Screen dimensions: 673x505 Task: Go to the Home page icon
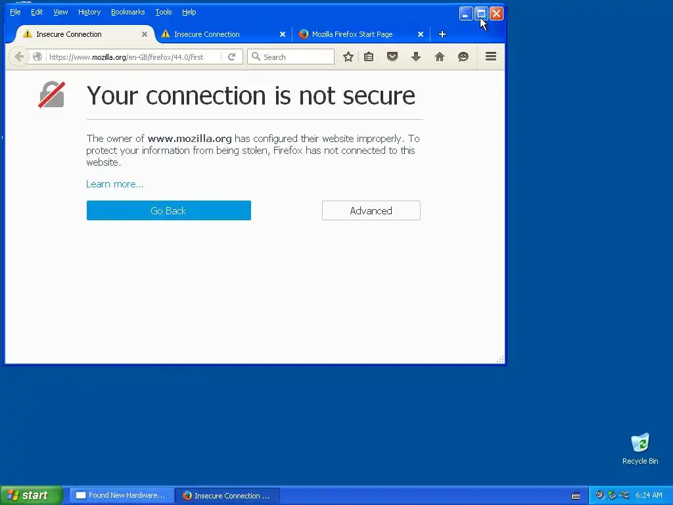[440, 57]
